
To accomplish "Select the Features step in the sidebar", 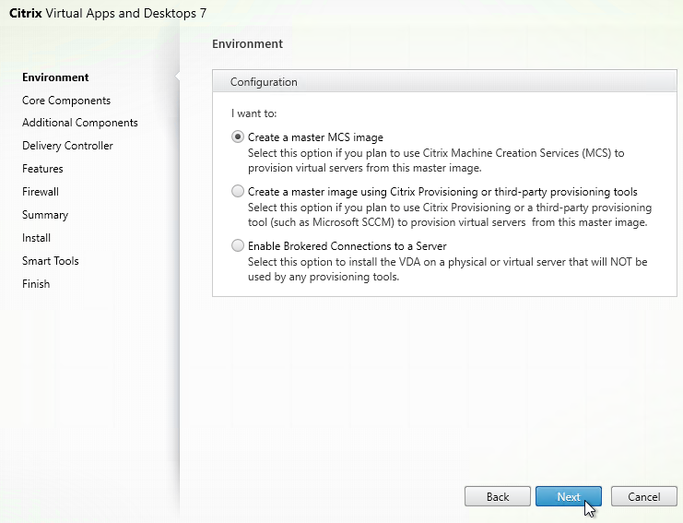I will [x=42, y=169].
